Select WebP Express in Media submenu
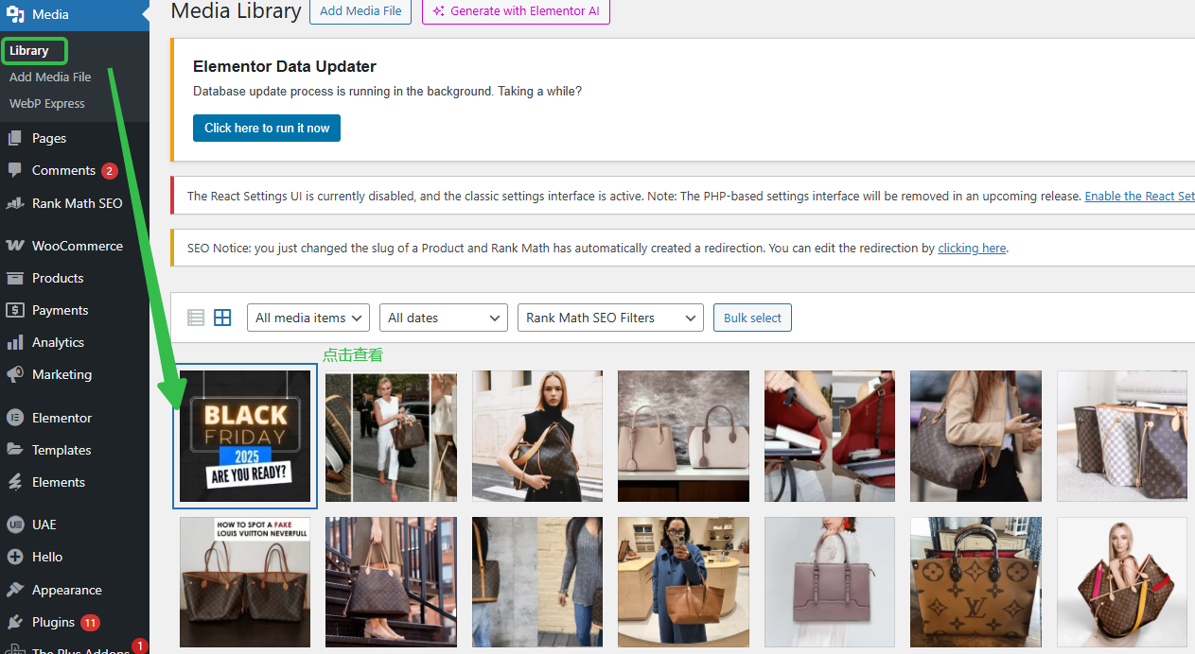1195x654 pixels. (x=47, y=104)
